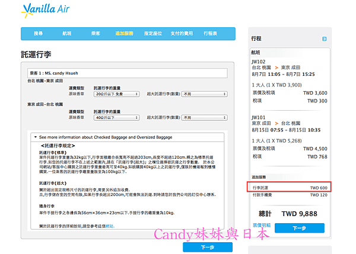356x254 pixels.
Task: Click the 託運行李(超大) section heading
Action: coord(53,183)
